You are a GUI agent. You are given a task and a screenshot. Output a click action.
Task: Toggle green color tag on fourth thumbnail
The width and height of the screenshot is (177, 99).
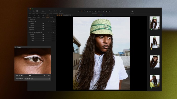(x=151, y=88)
